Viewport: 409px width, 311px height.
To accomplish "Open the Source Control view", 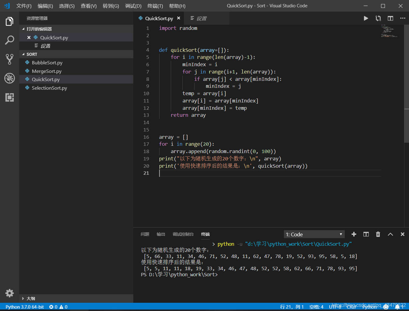I will coord(9,59).
